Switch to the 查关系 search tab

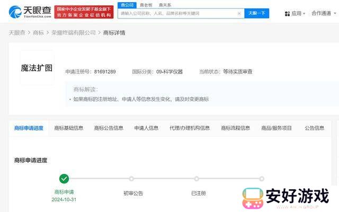(x=165, y=5)
